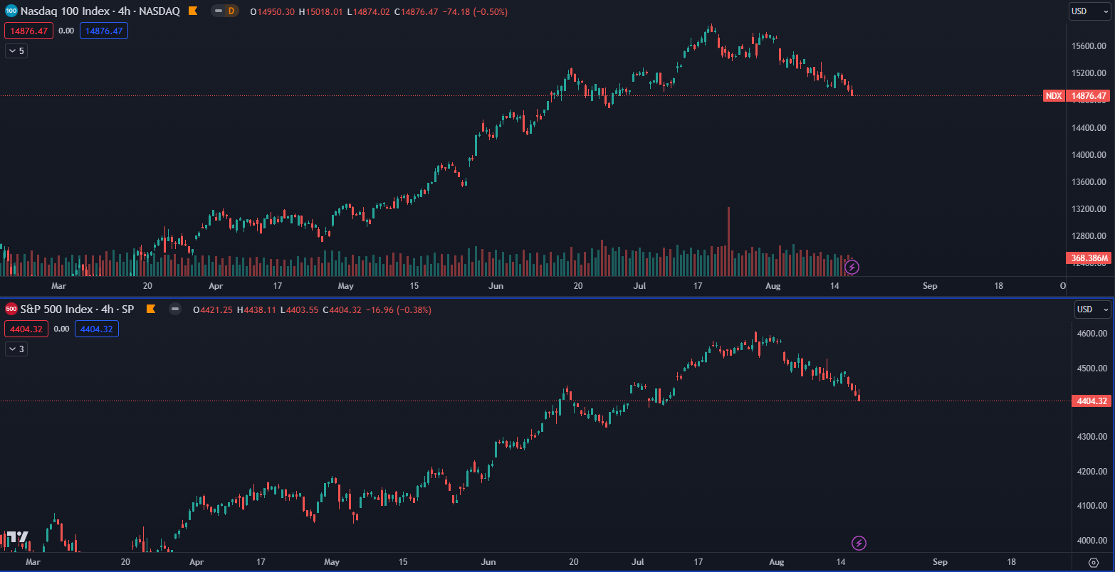
Task: Open the USD currency dropdown on S&P chart
Action: (x=1092, y=309)
